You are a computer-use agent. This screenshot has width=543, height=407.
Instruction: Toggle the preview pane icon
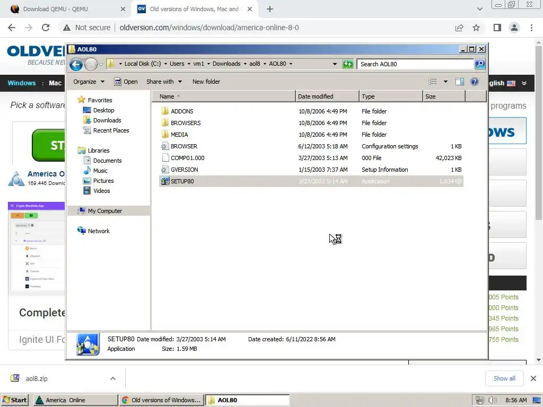[460, 82]
